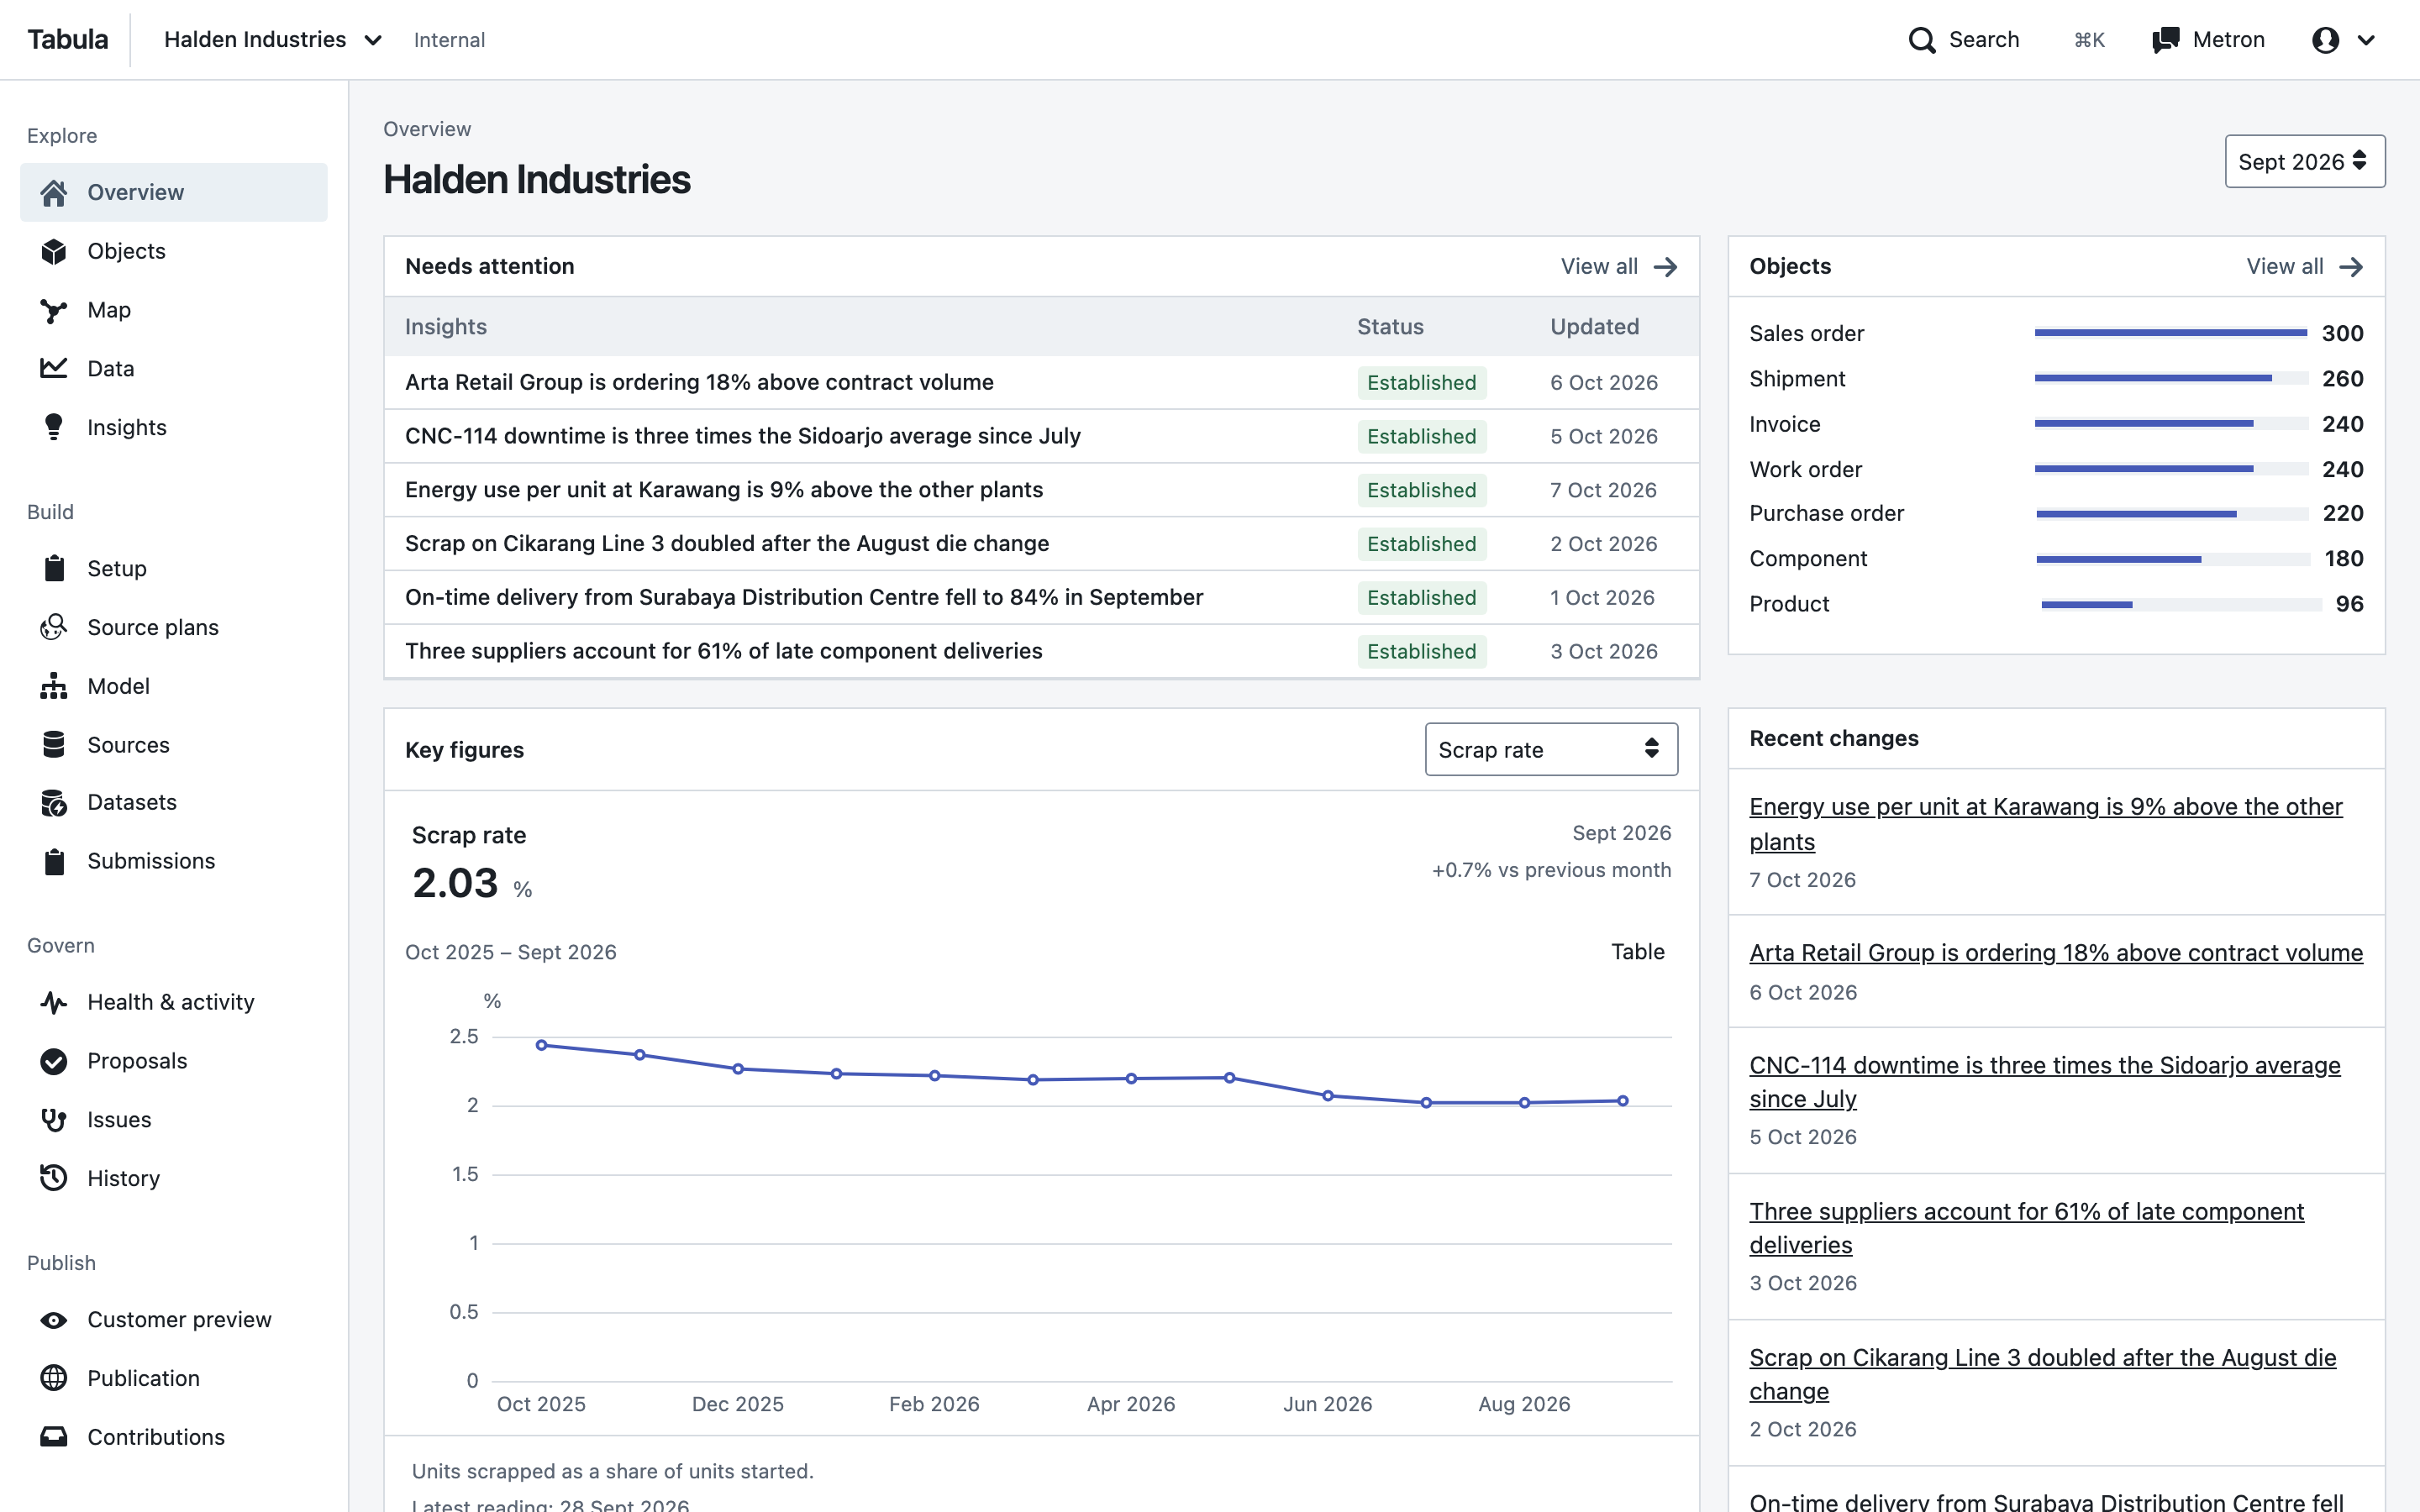Click the Shipment object row
Image resolution: width=2420 pixels, height=1512 pixels.
[2056, 379]
